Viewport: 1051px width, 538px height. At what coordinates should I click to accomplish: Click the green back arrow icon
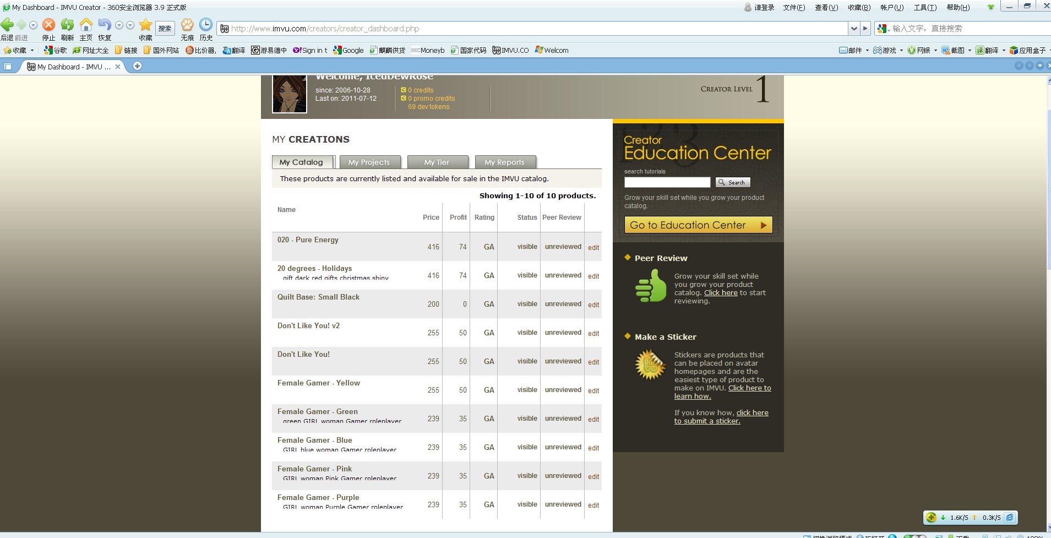(x=8, y=25)
